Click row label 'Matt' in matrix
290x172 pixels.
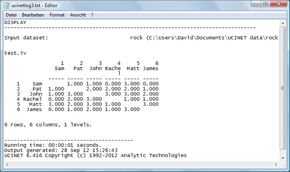36,104
